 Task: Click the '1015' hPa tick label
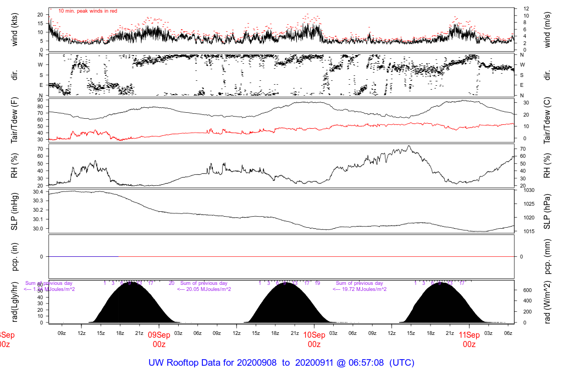click(529, 232)
